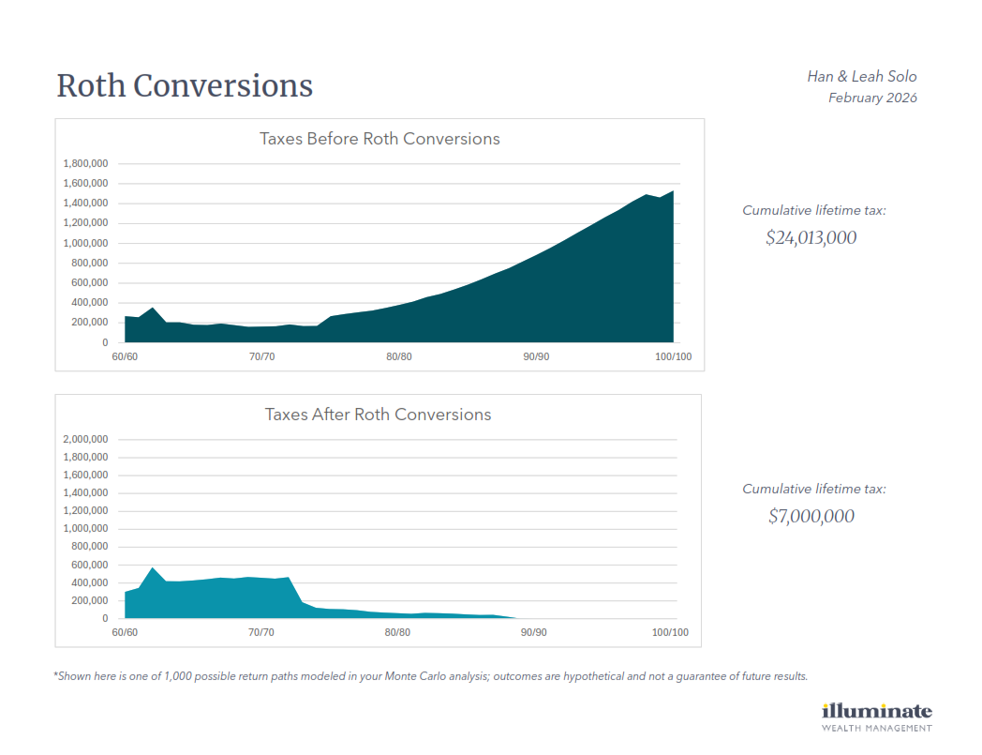Select the '$7,000,000' cumulative tax value
The height and width of the screenshot is (755, 982).
(x=811, y=516)
